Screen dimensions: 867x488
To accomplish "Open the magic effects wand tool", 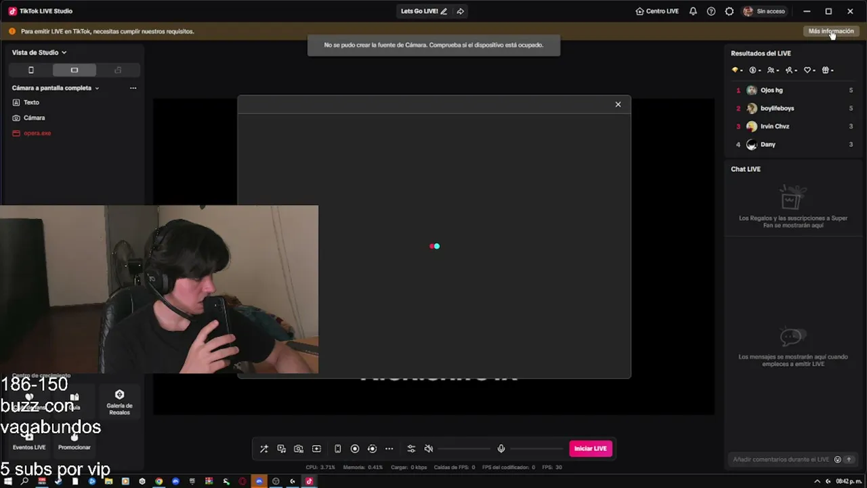I will coord(264,449).
